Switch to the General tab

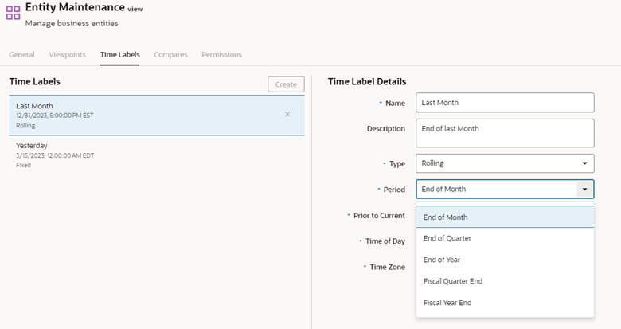coord(21,55)
